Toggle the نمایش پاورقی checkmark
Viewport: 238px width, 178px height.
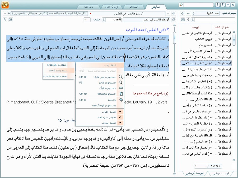(120, 123)
